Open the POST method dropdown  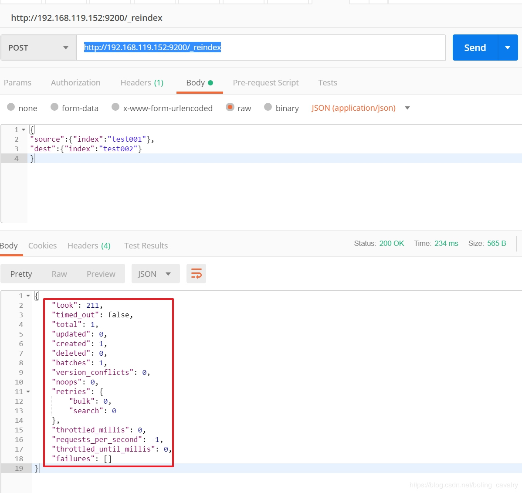point(39,48)
